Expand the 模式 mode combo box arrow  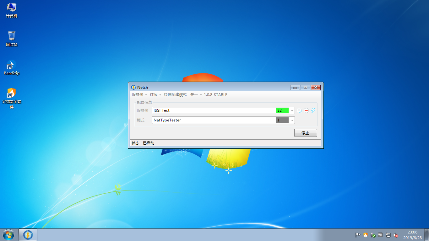pos(292,120)
